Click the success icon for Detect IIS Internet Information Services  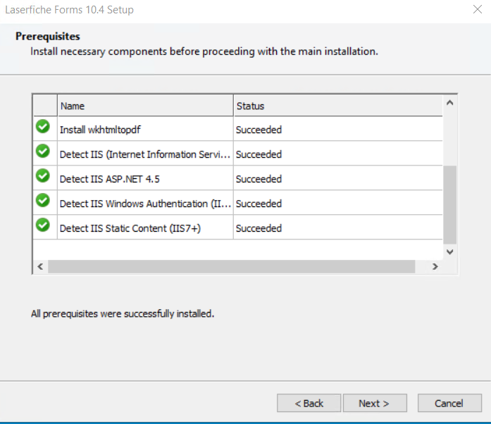coord(43,151)
